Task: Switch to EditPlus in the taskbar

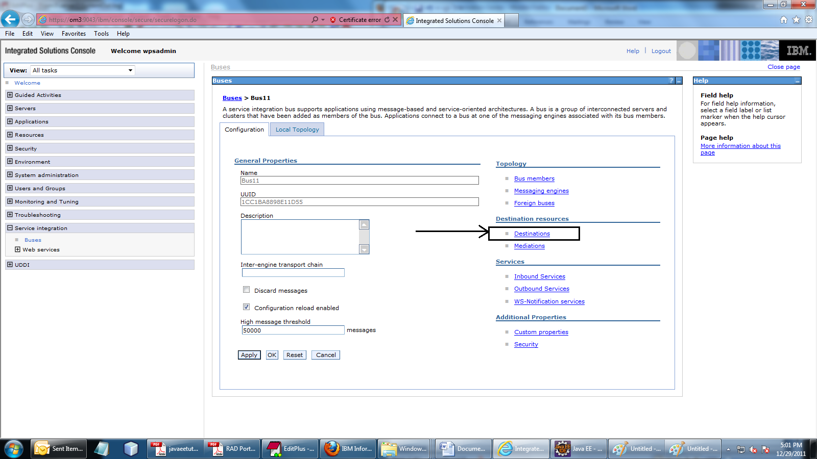Action: [291, 449]
